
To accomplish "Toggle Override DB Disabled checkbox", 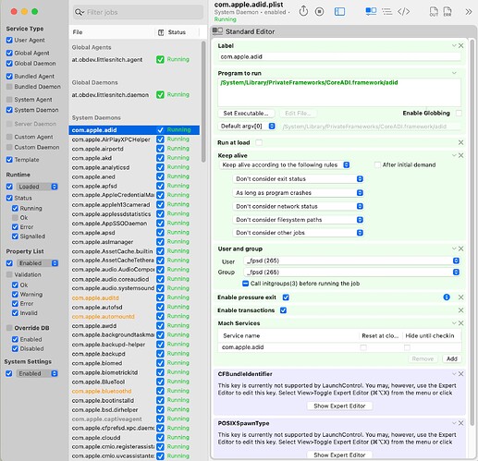I will pyautogui.click(x=15, y=348).
